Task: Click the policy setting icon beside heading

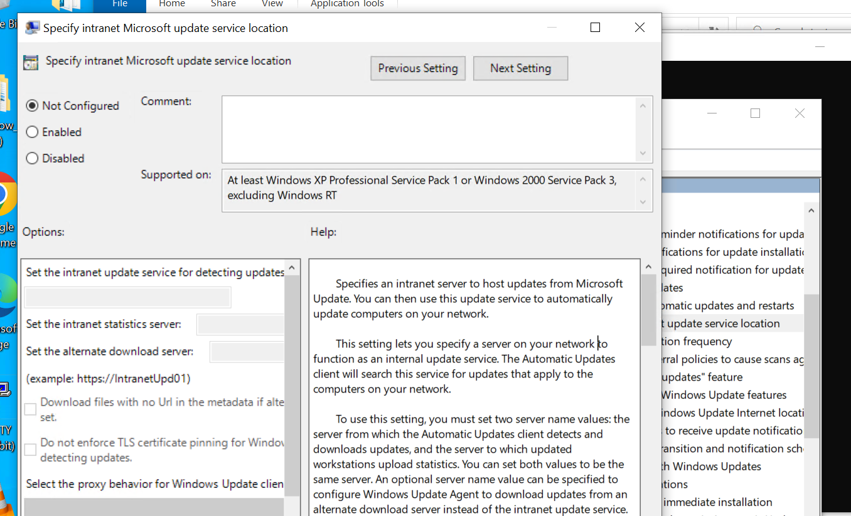Action: pyautogui.click(x=30, y=62)
